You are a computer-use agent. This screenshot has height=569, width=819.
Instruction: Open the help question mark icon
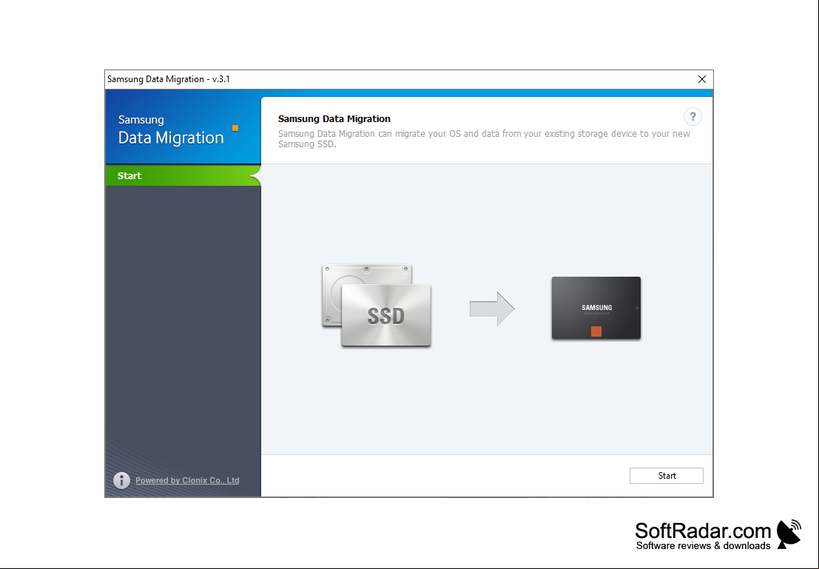tap(692, 116)
